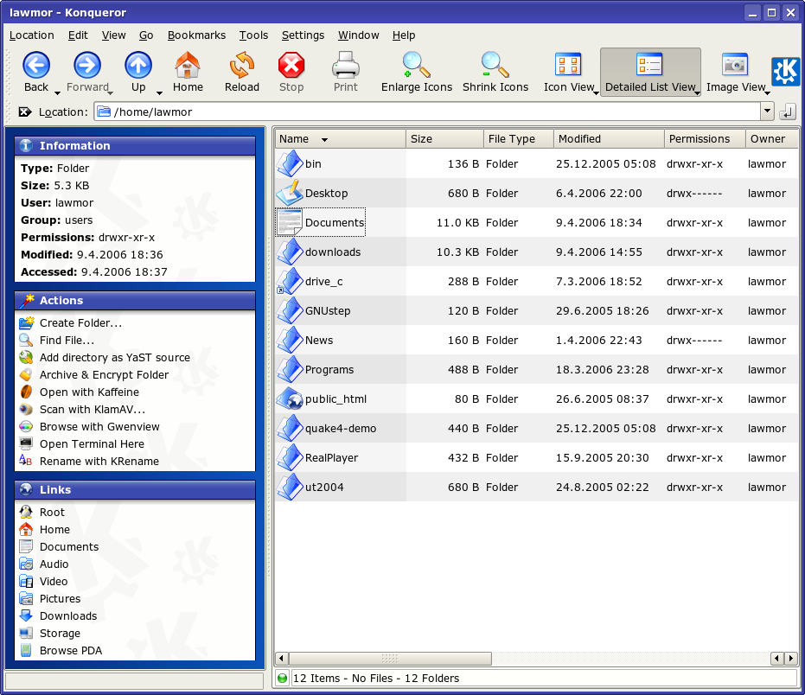Click Open with Kaffeine action
Viewport: 805px width, 695px height.
pos(89,392)
